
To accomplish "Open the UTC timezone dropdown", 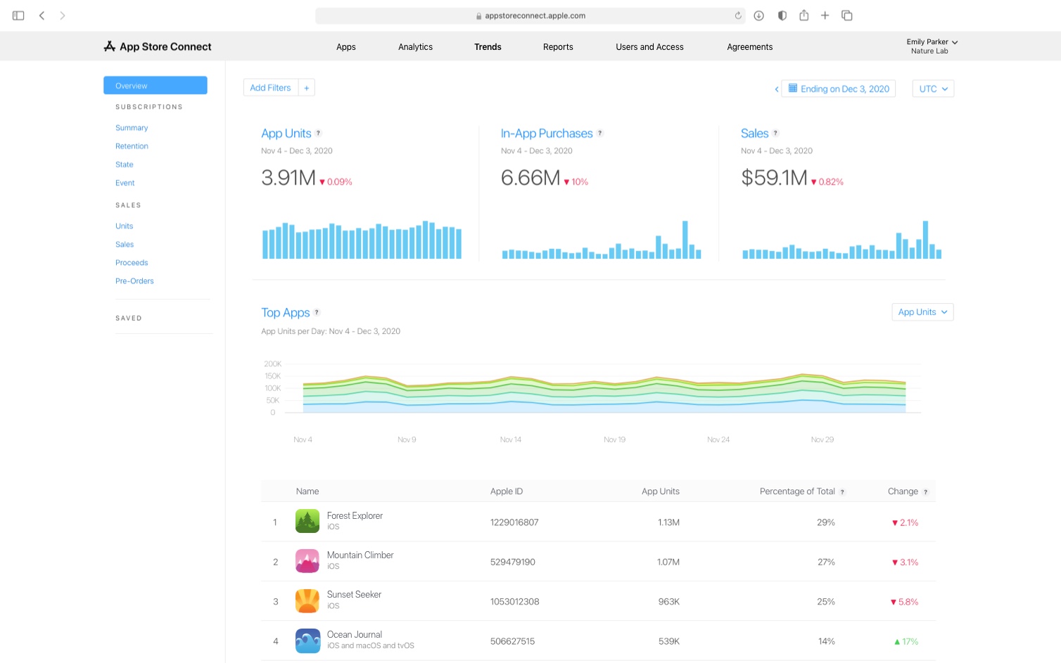I will click(932, 88).
